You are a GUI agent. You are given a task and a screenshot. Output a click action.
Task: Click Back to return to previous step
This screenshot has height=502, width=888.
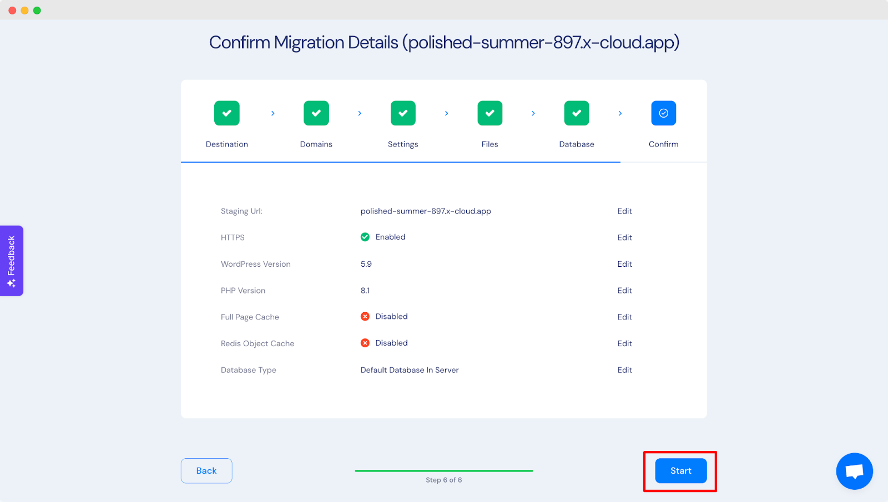[x=206, y=470]
